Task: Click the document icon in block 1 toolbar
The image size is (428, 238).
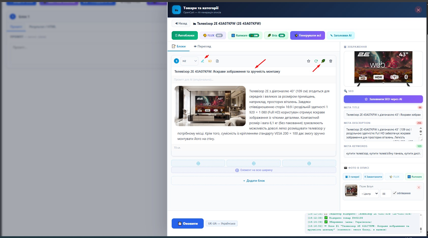Action: pos(217,61)
